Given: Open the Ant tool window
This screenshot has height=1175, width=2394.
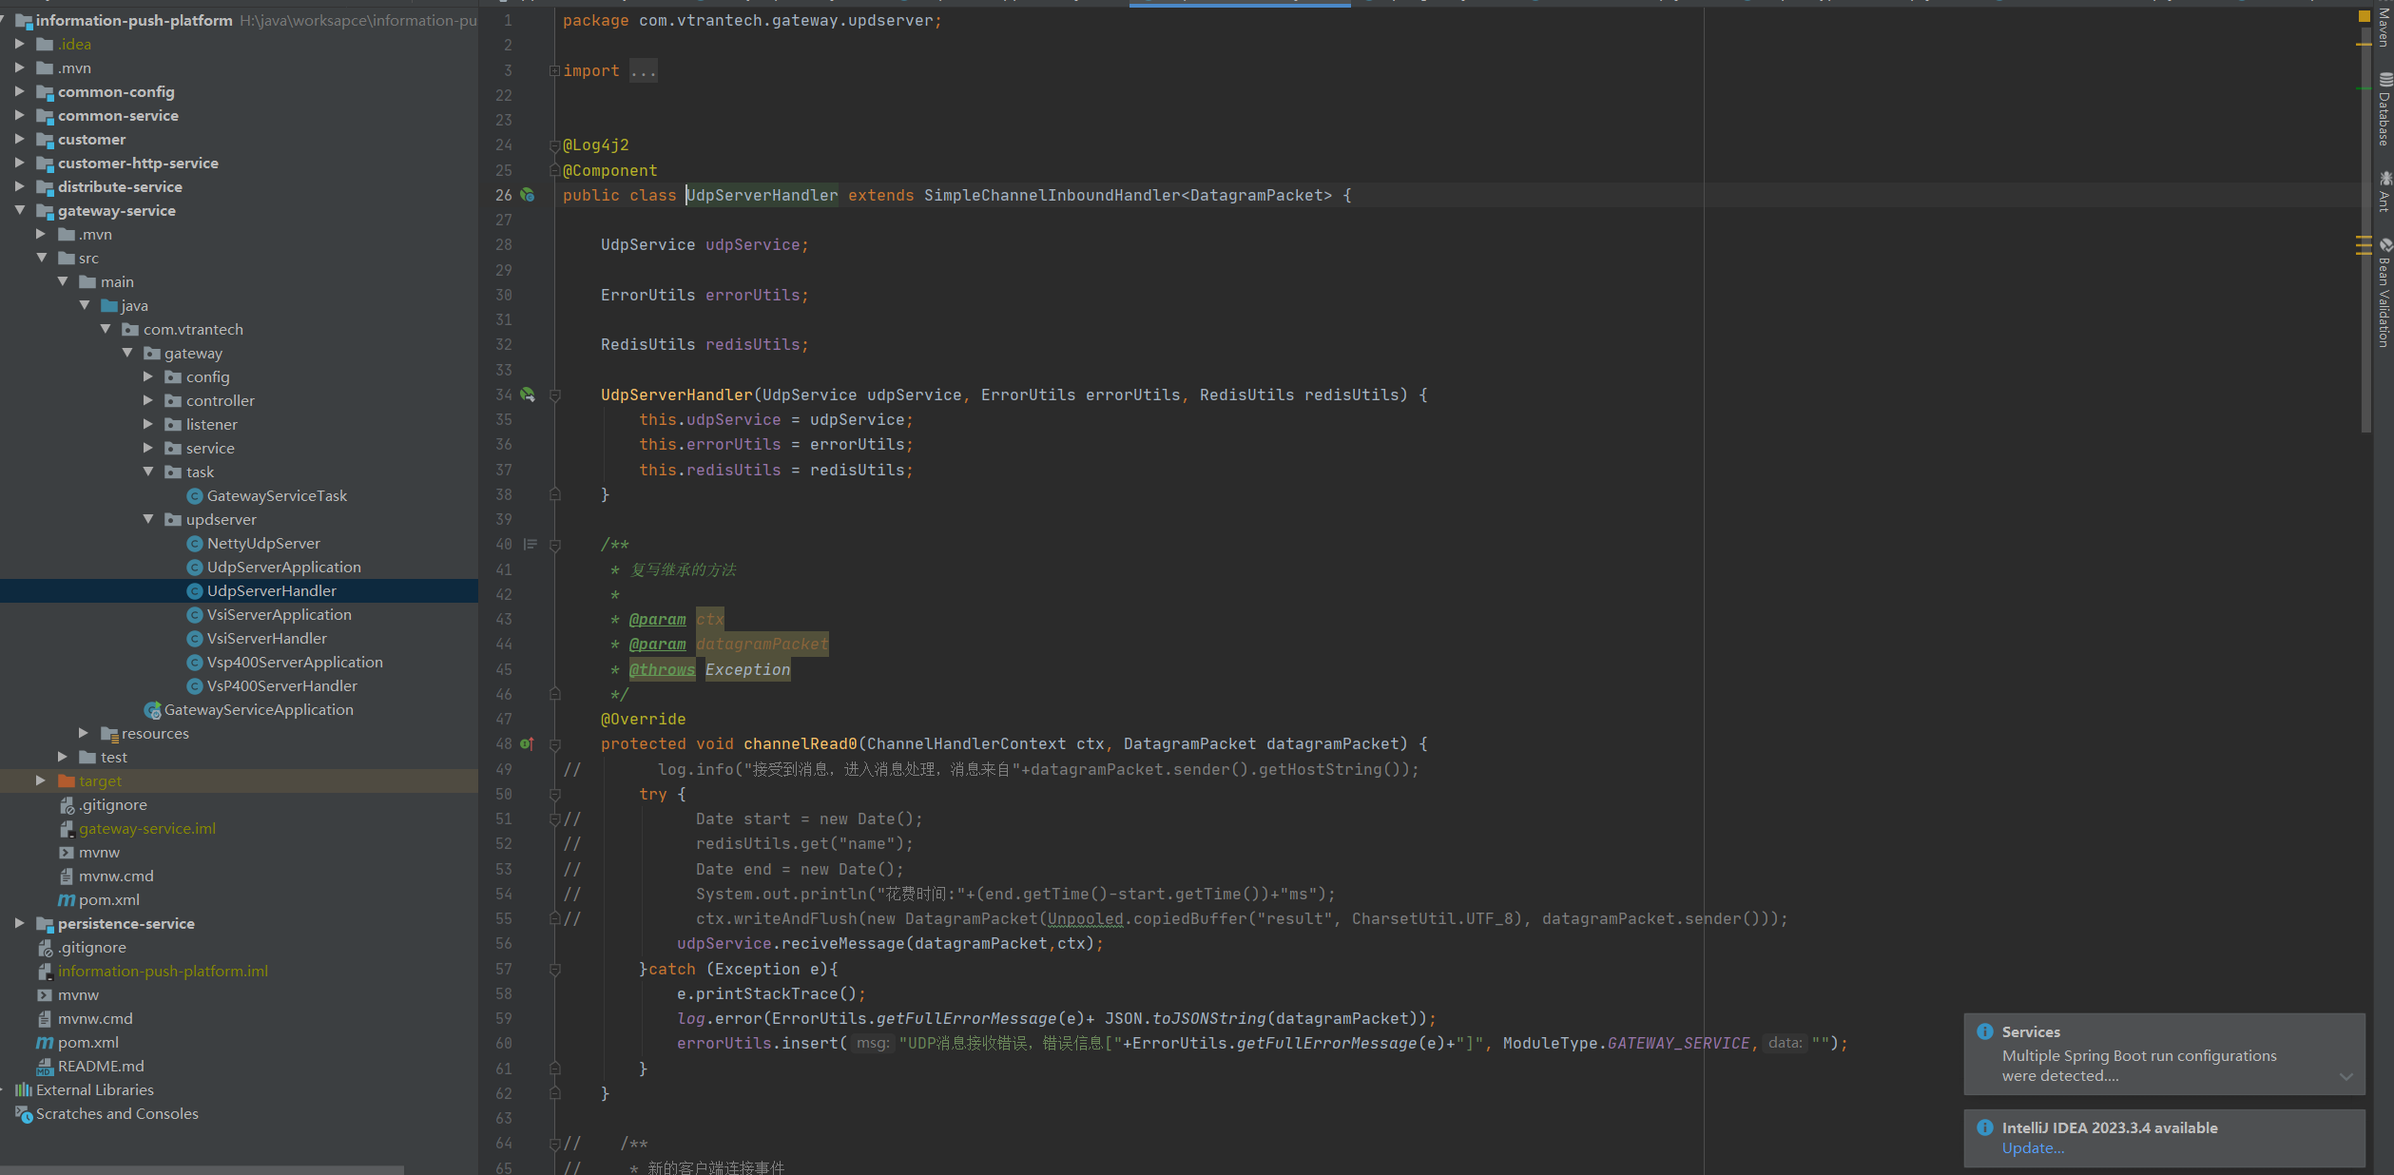Looking at the screenshot, I should click(2384, 192).
